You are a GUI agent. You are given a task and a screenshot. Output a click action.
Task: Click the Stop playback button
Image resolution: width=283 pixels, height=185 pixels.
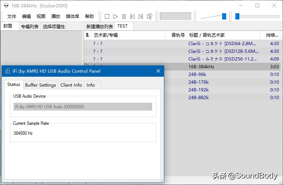[107, 17]
